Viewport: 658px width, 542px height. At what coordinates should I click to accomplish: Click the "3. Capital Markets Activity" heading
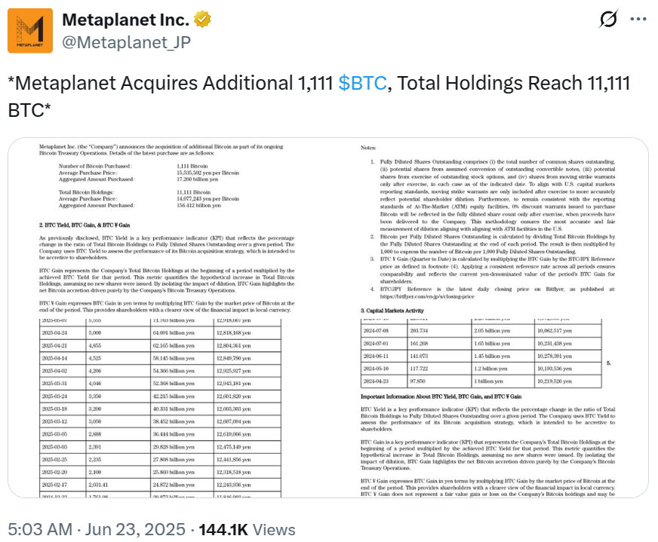click(403, 311)
